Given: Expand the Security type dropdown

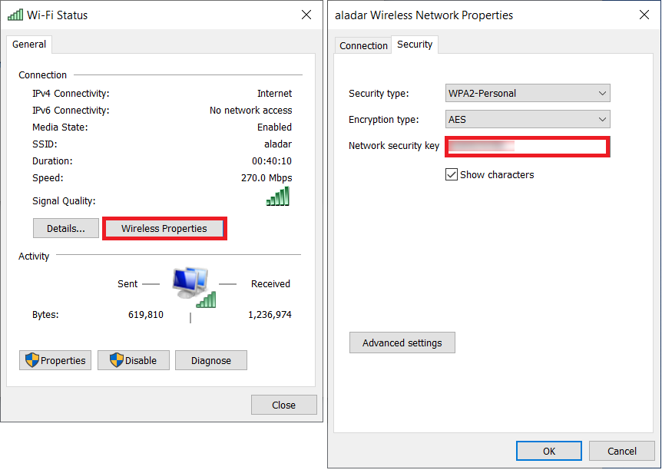Looking at the screenshot, I should click(528, 94).
